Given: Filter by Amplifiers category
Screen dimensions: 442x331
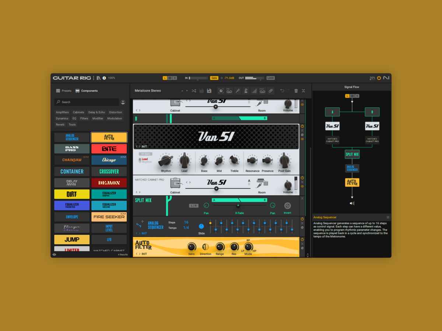Looking at the screenshot, I should pos(62,112).
